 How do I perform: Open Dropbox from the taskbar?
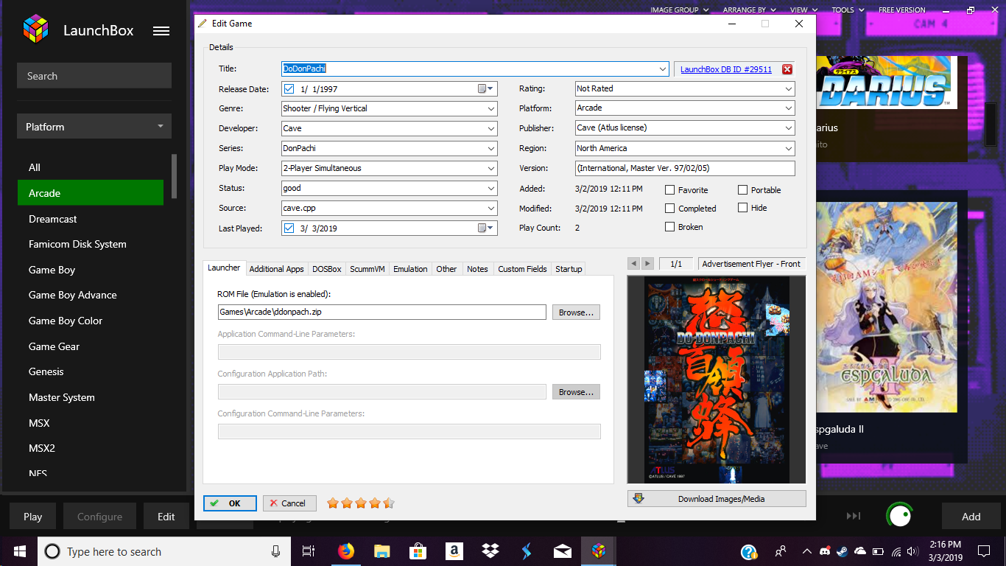[x=490, y=551]
